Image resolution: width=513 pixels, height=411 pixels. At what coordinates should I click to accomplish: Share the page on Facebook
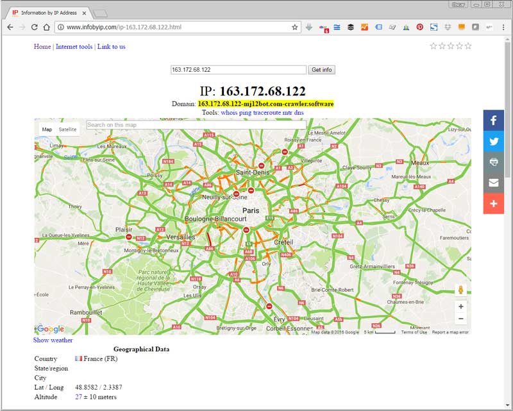(493, 121)
